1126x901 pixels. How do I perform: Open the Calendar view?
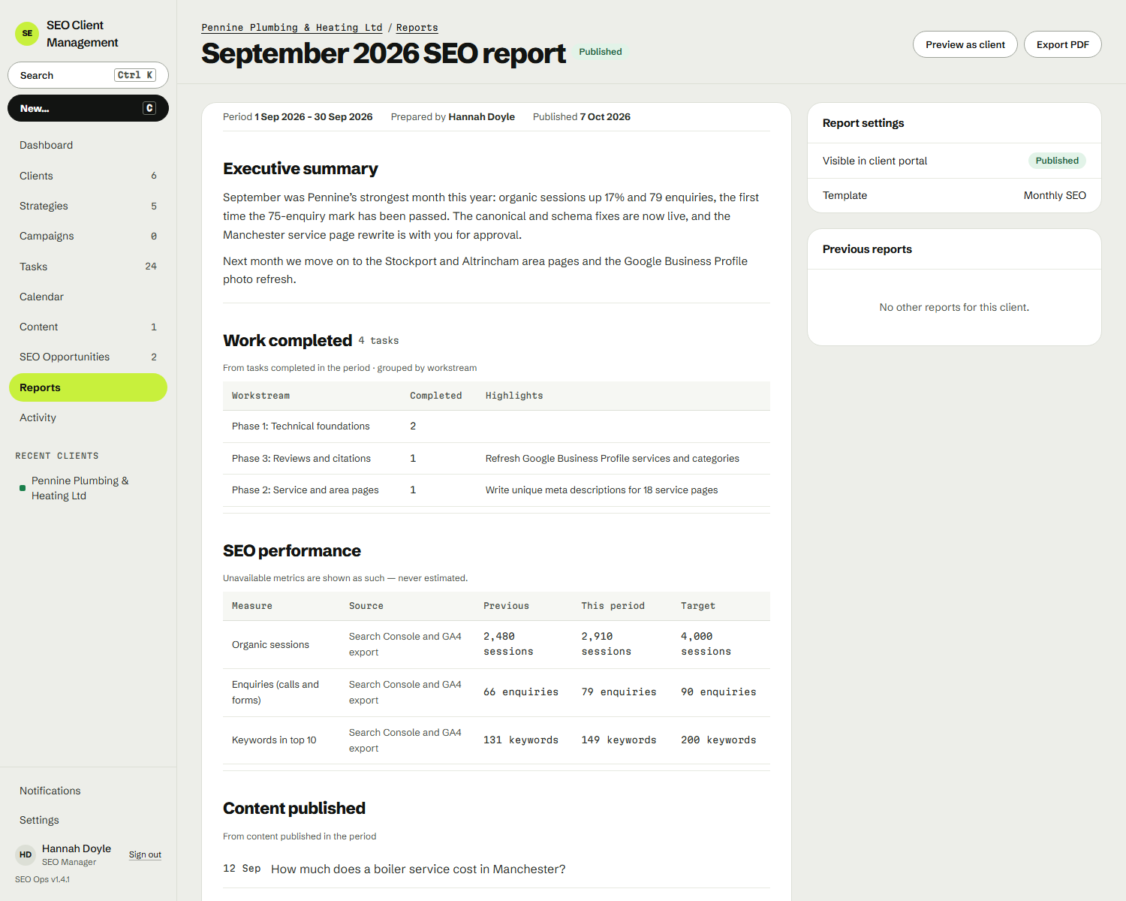click(88, 297)
